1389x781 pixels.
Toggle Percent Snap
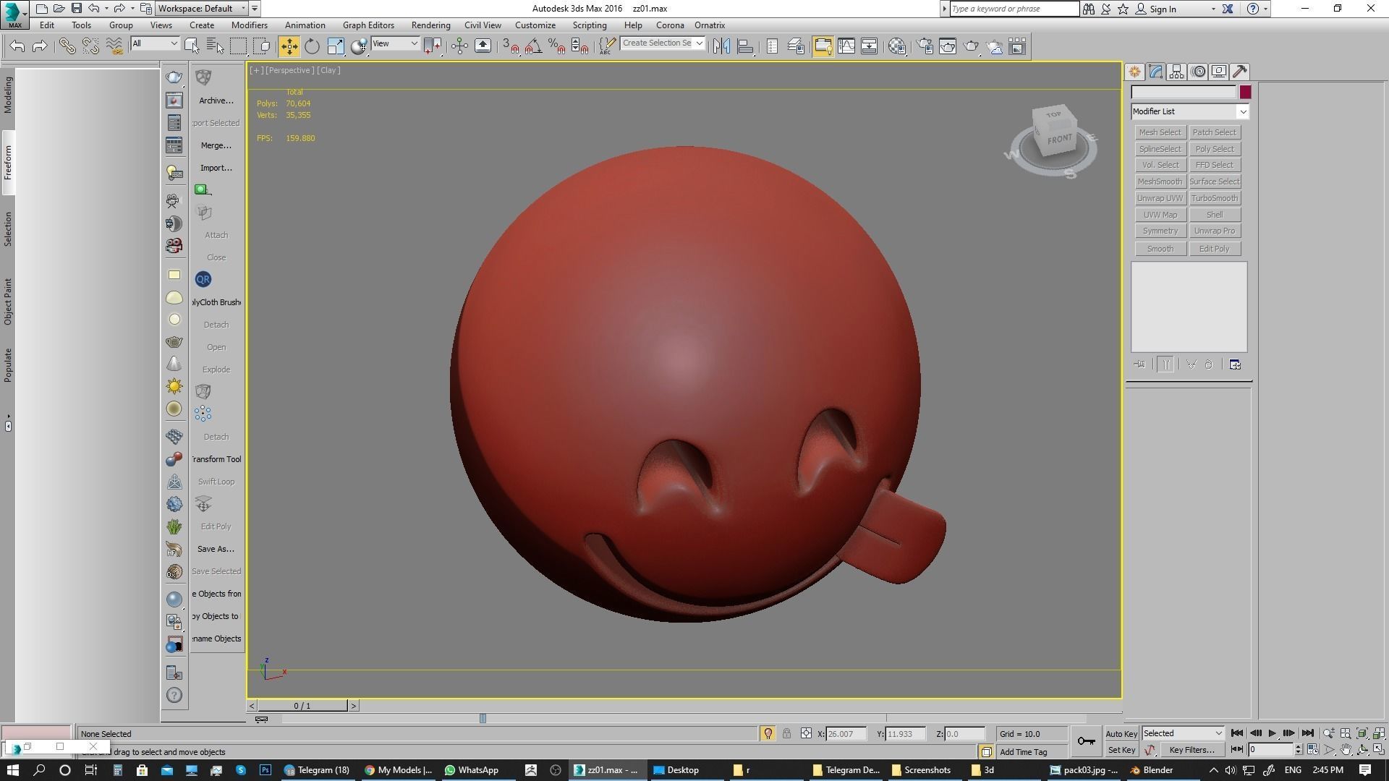tap(556, 46)
